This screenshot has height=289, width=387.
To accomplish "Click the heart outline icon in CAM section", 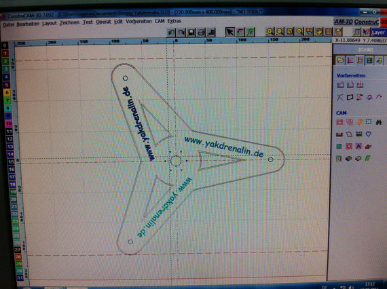I will (368, 134).
